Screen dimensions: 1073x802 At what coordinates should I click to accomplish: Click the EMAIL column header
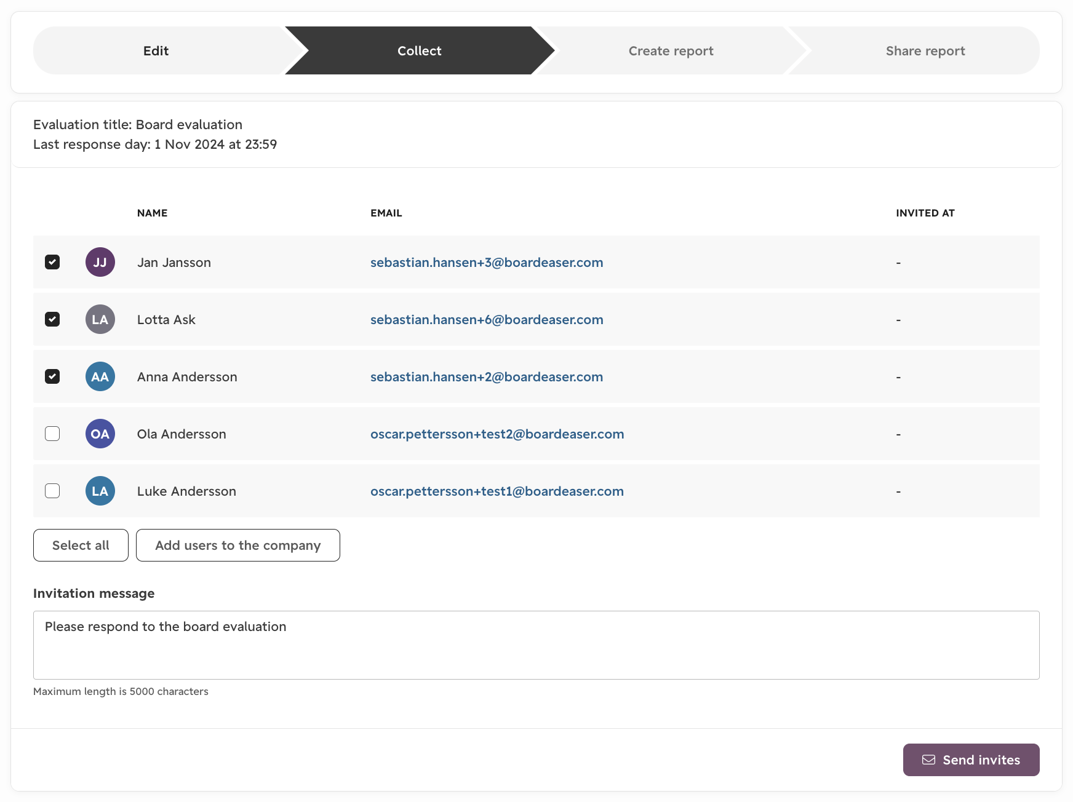386,213
